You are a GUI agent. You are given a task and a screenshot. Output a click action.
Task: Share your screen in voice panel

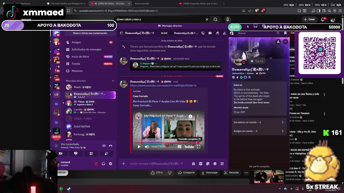[x=76, y=154]
